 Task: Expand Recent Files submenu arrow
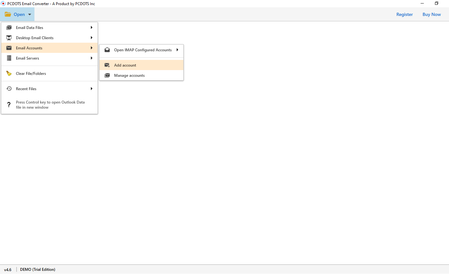[x=92, y=89]
